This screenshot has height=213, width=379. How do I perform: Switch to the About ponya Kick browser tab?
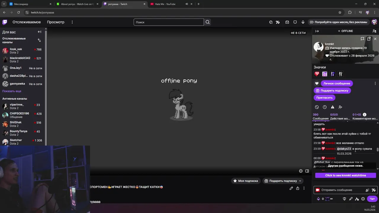click(77, 4)
